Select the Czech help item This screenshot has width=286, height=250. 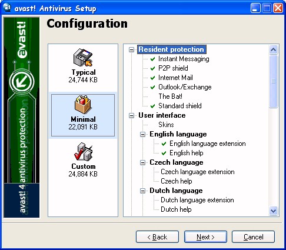pos(177,181)
